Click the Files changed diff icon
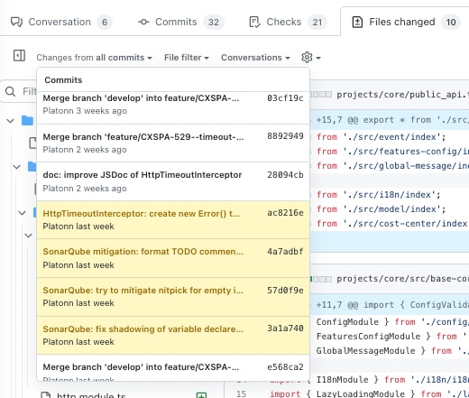 [x=357, y=22]
